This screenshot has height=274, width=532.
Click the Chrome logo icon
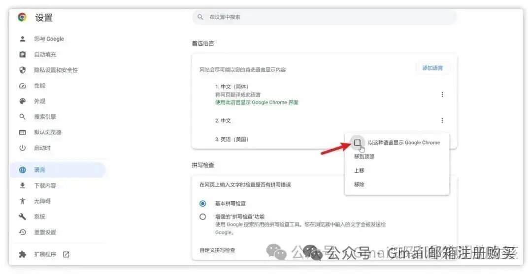tap(22, 17)
